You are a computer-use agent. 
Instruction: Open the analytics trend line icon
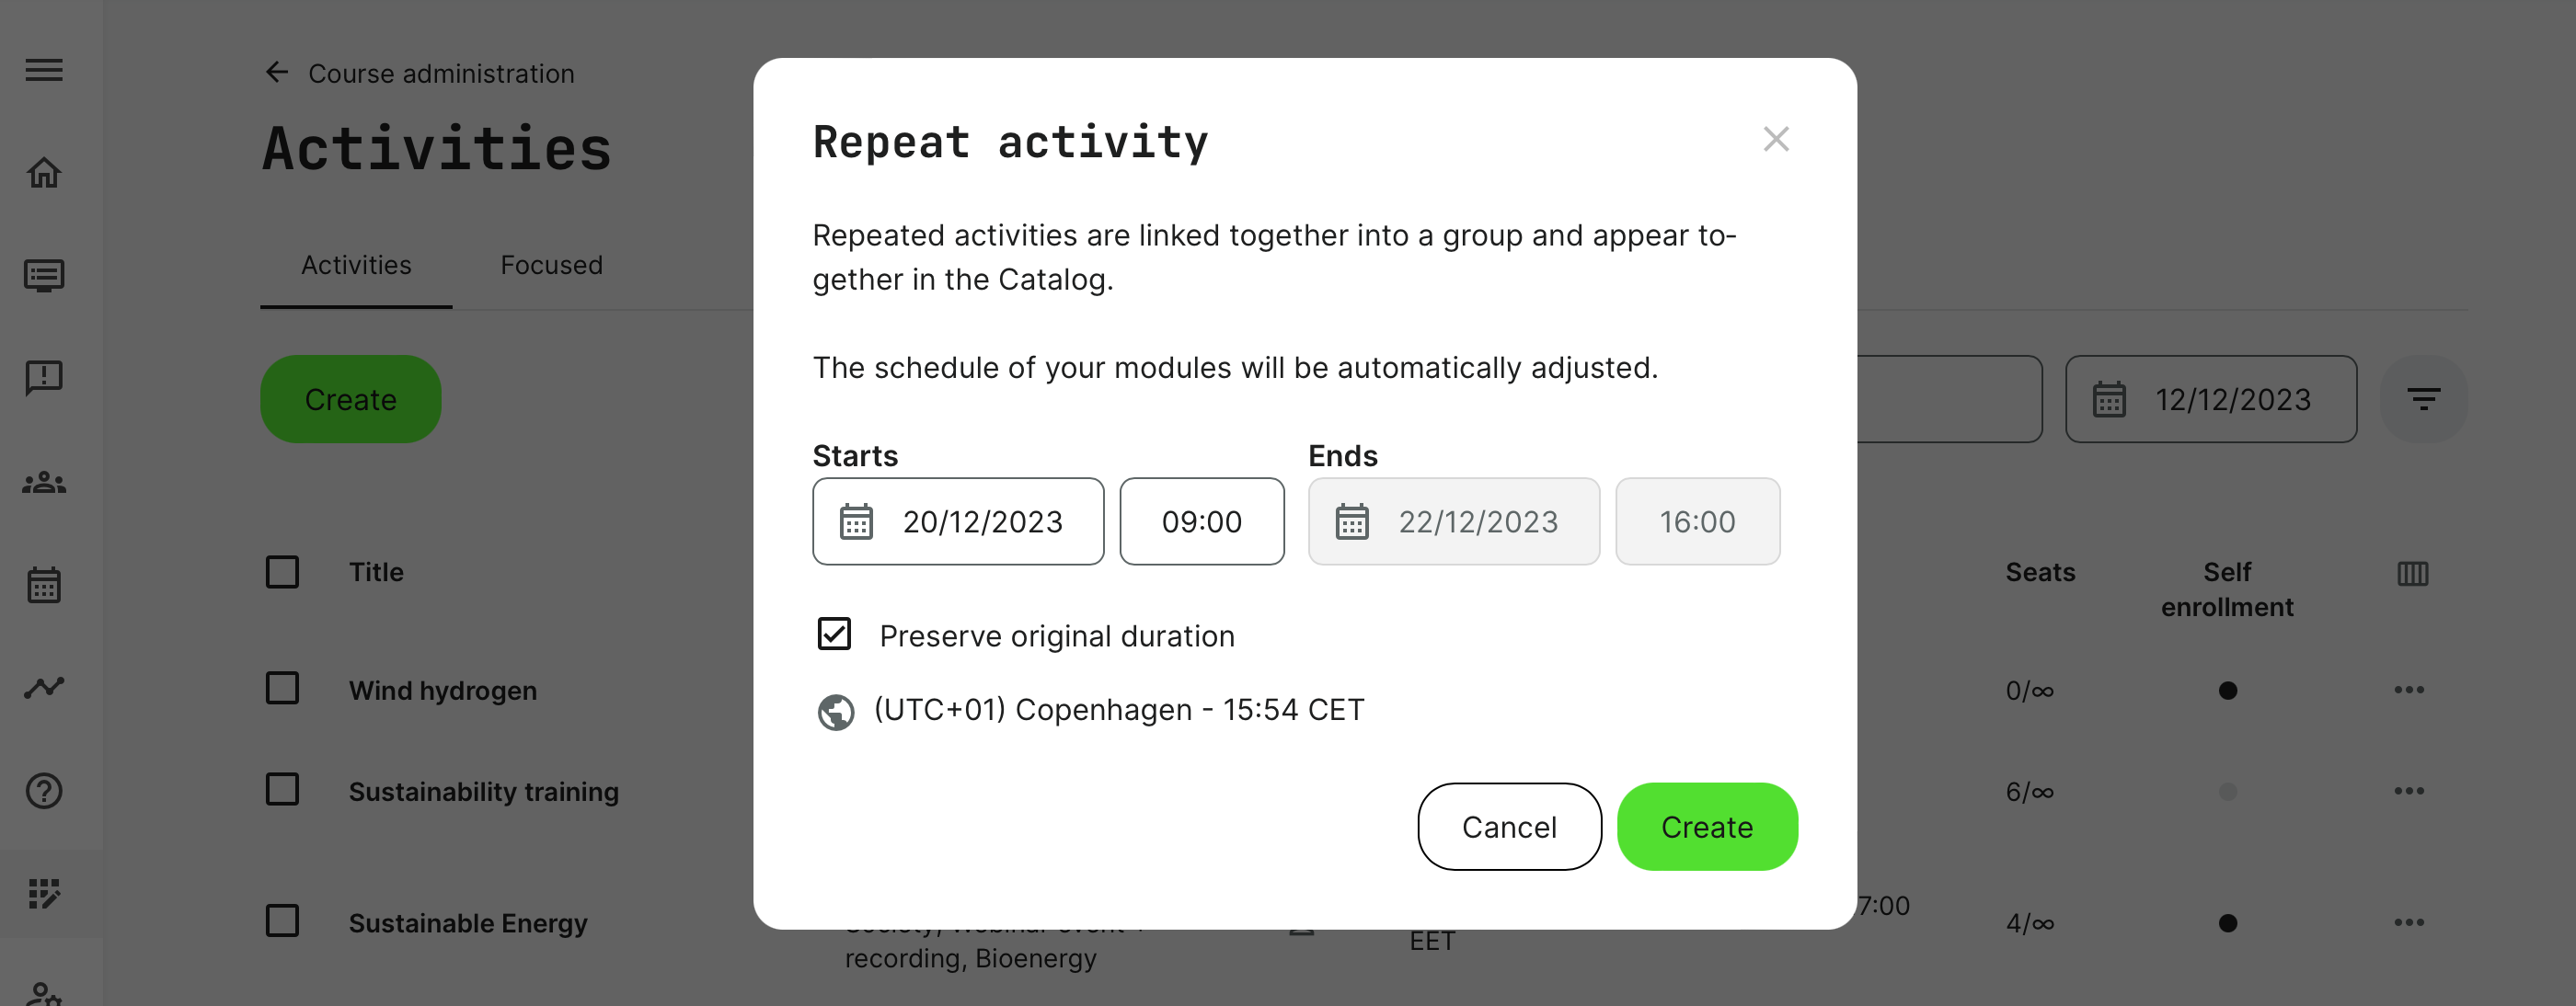tap(44, 688)
